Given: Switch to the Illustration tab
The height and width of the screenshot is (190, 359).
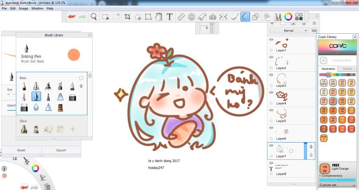Looking at the screenshot, I should click(x=328, y=68).
